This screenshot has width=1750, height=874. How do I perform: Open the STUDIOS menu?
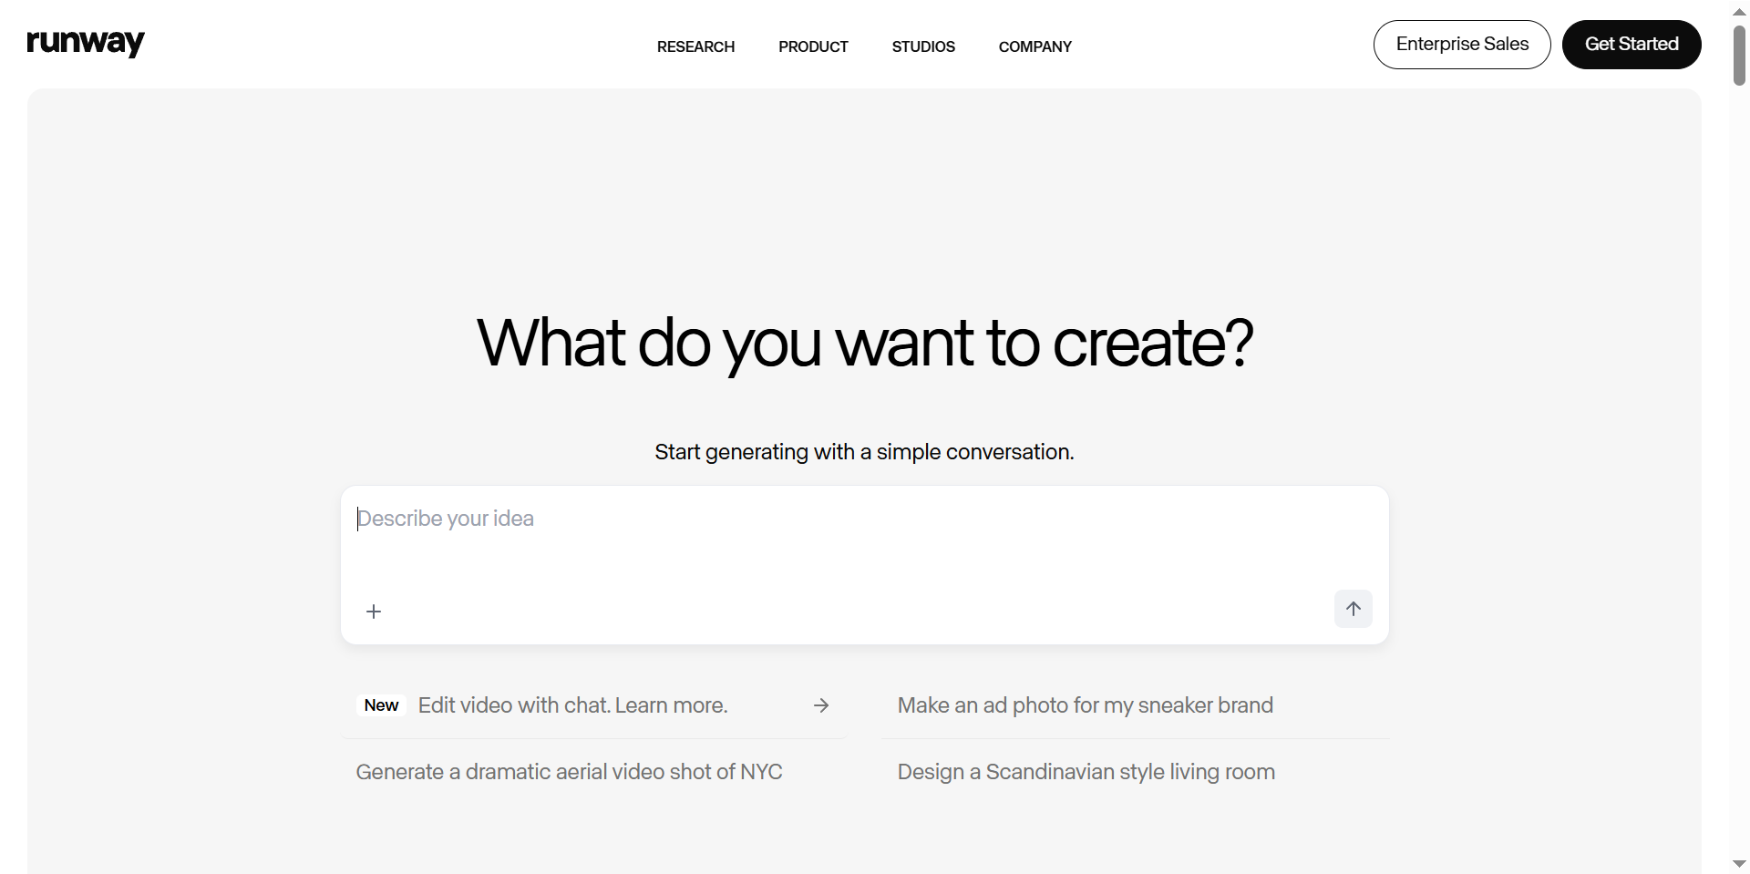[x=923, y=46]
